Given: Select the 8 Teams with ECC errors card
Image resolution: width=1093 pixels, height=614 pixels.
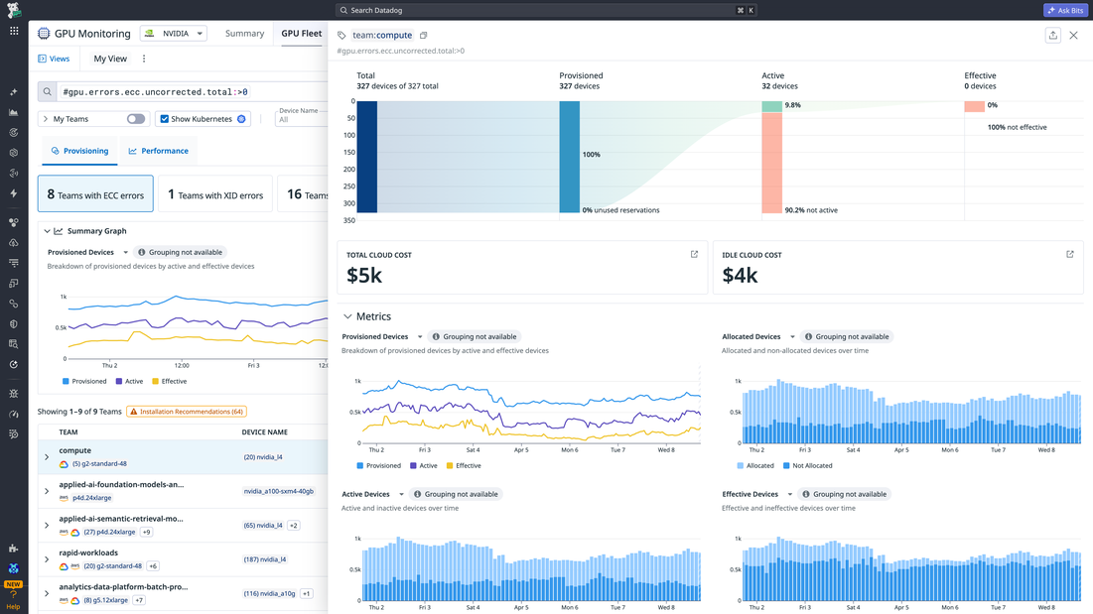Looking at the screenshot, I should tap(95, 194).
